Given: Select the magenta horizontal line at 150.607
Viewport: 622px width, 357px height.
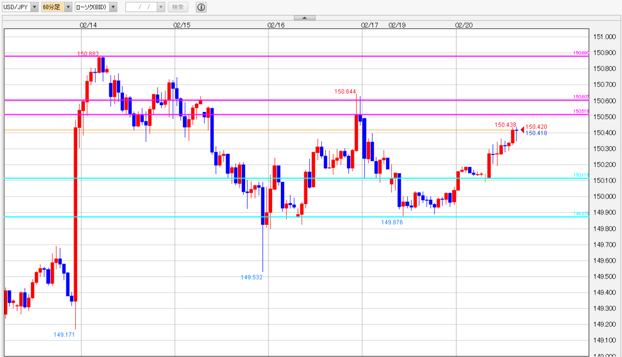Looking at the screenshot, I should [295, 99].
